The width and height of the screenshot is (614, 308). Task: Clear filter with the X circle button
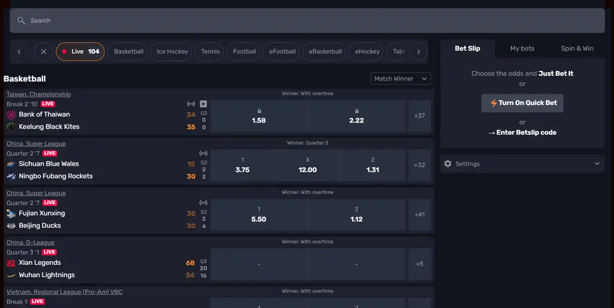point(44,52)
